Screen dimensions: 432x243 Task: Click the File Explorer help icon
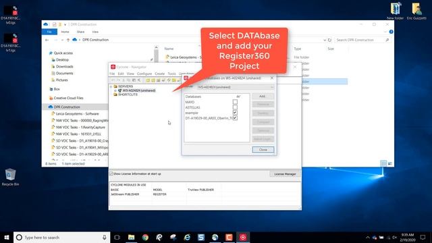coord(391,32)
